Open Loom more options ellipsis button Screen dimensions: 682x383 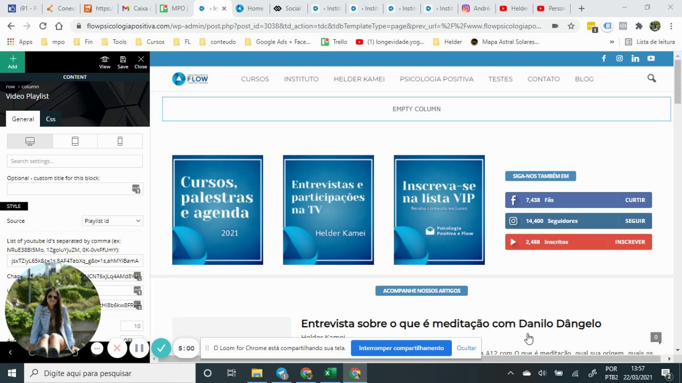(x=96, y=348)
